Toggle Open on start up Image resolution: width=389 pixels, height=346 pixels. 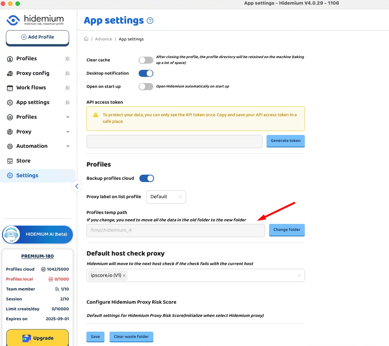[146, 86]
